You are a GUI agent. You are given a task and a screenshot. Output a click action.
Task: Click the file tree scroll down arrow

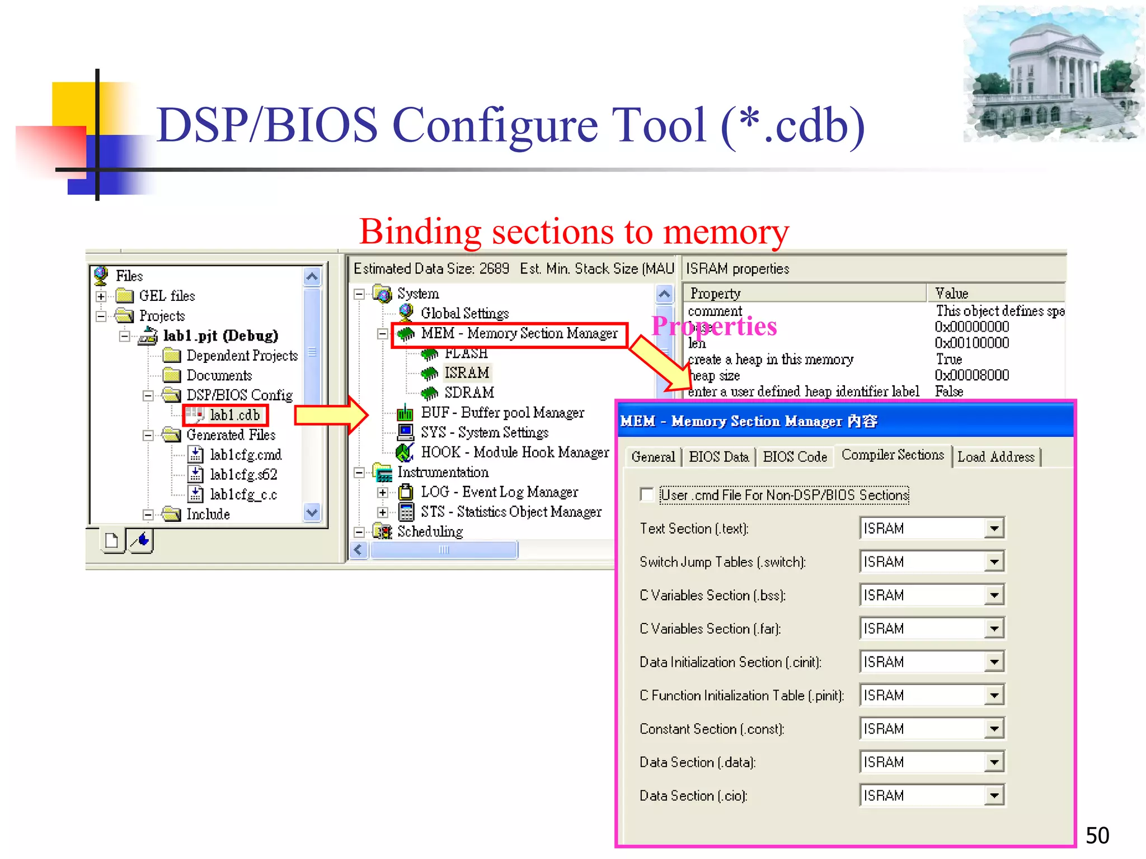pos(312,512)
